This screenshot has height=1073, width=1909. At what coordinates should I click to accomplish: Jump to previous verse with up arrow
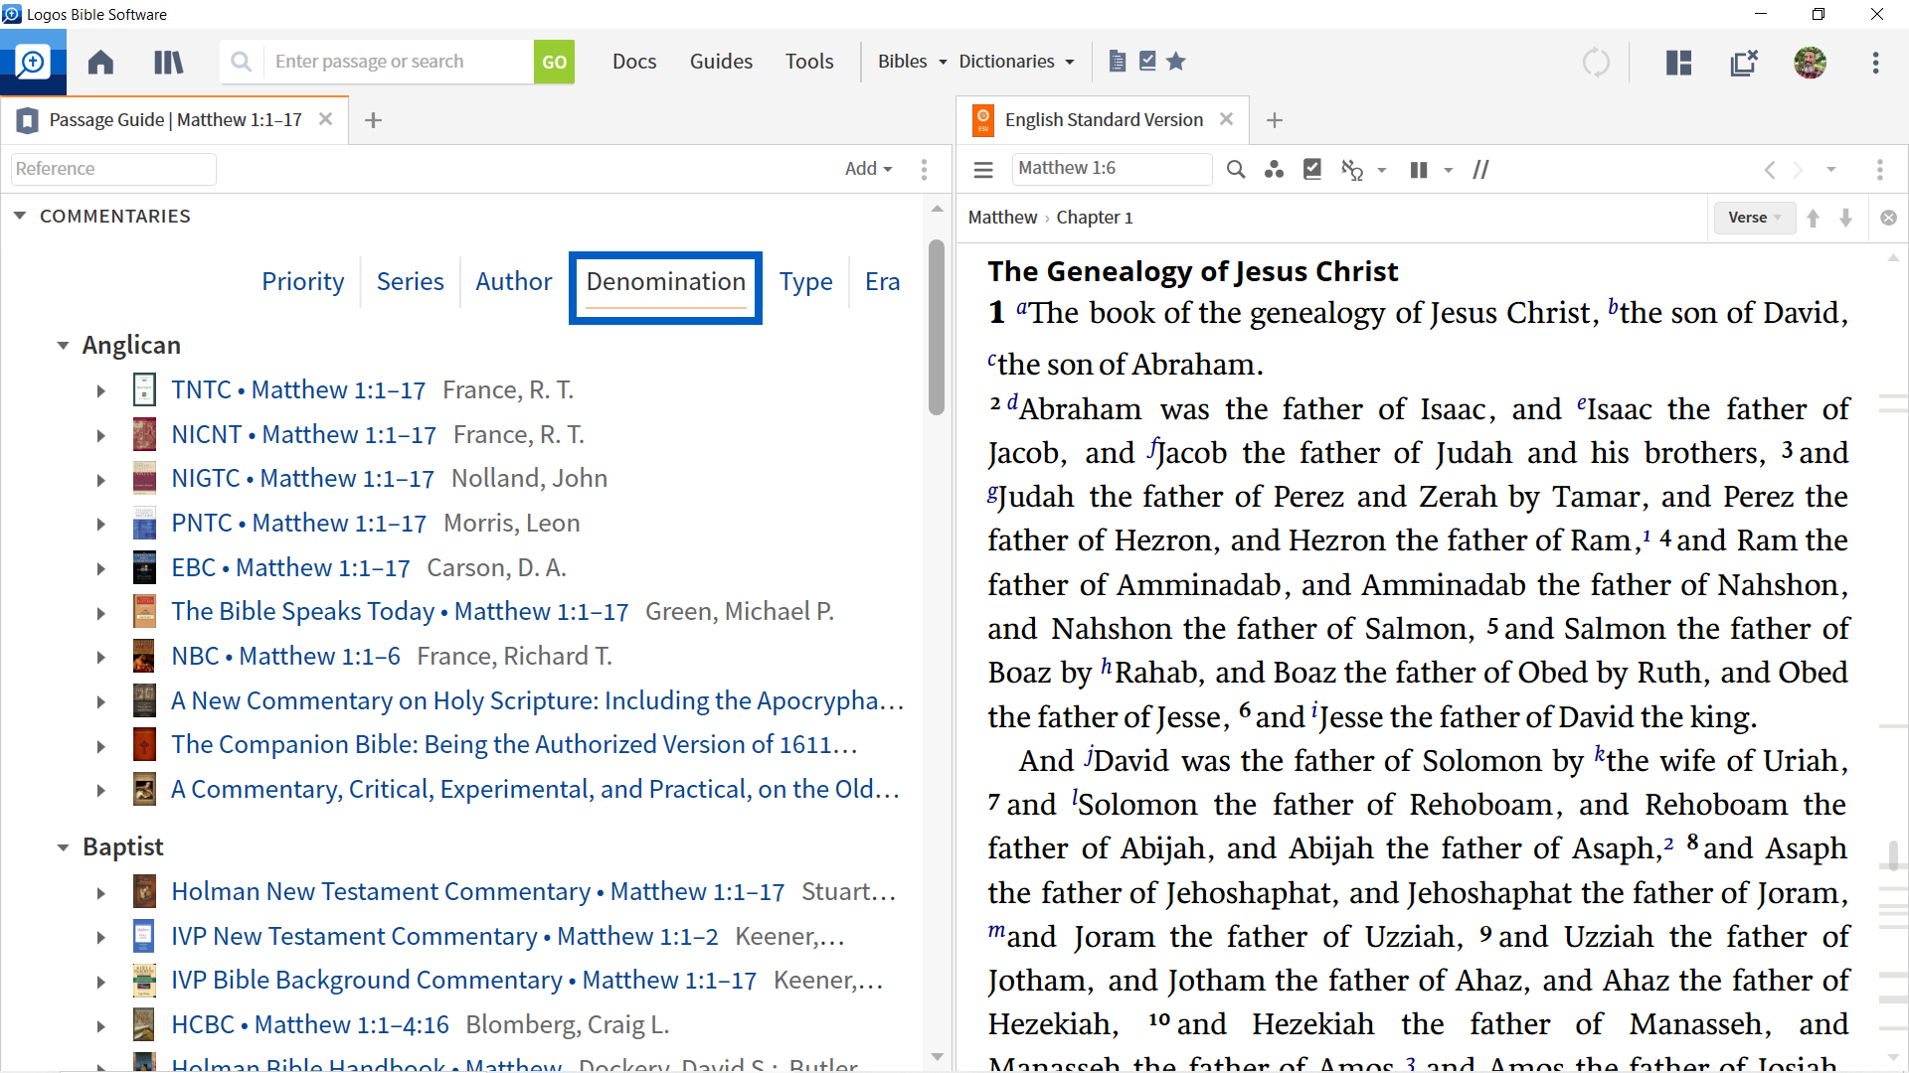1813,218
